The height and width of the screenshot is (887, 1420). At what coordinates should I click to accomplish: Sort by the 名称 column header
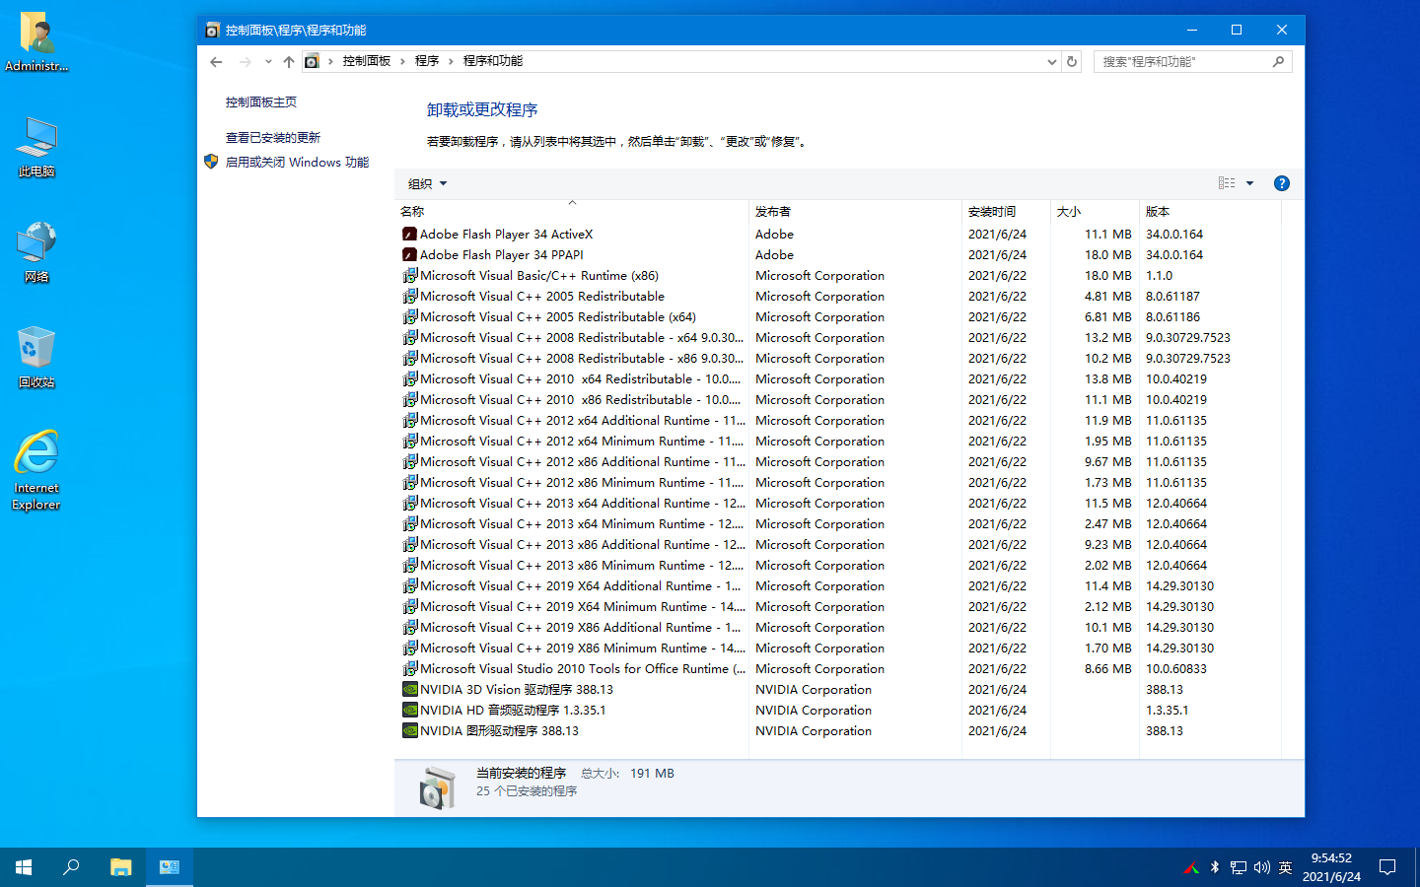pos(572,211)
